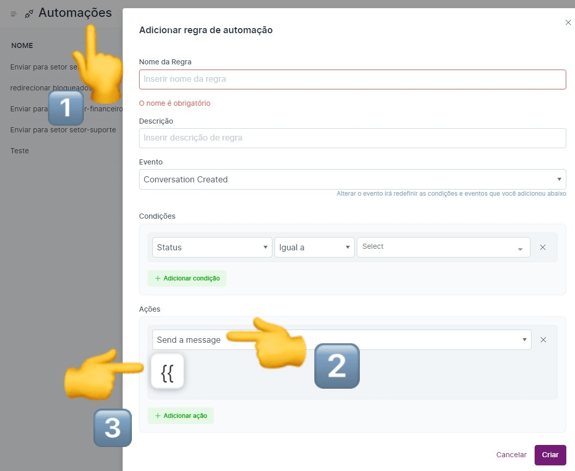The height and width of the screenshot is (471, 575).
Task: Click the Inserir descrição de regra field
Action: (353, 138)
